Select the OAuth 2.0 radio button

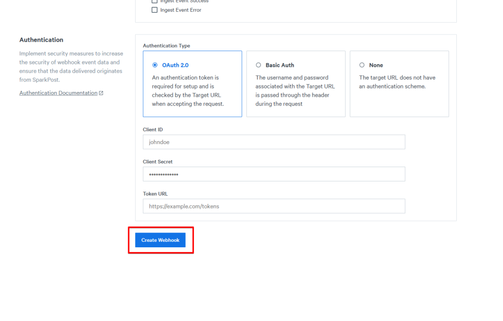coord(155,65)
